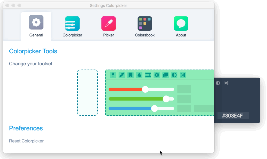This screenshot has height=159, width=267.
Task: Open the General settings tab
Action: [36, 26]
